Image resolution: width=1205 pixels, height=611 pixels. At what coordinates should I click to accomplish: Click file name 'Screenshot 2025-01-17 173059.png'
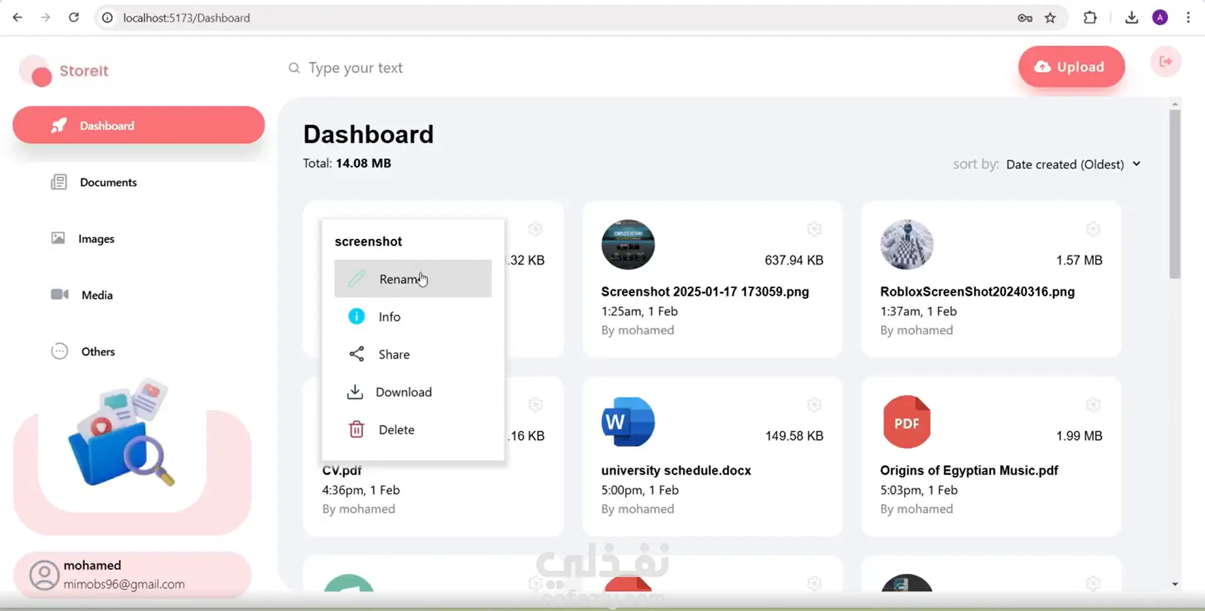[705, 292]
